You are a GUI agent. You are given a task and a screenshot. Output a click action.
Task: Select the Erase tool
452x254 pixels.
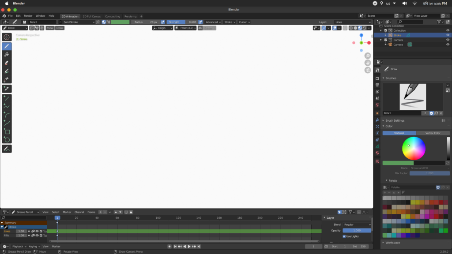coord(6,63)
